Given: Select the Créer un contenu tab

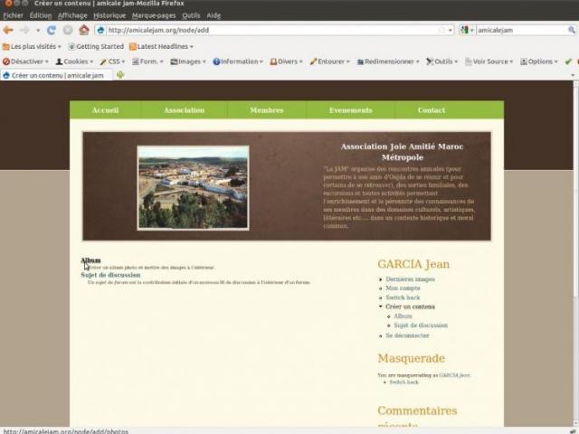Looking at the screenshot, I should click(56, 75).
